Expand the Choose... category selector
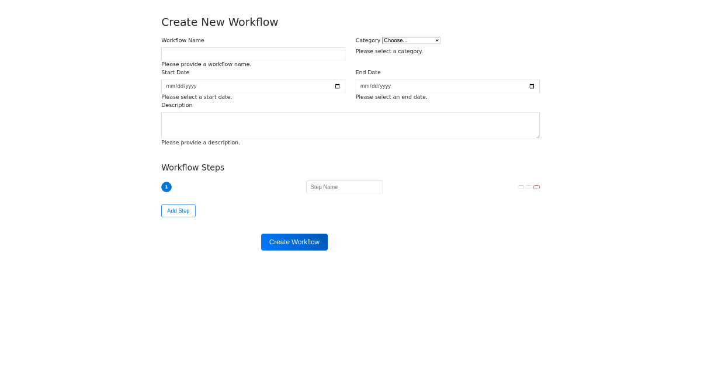 [411, 40]
